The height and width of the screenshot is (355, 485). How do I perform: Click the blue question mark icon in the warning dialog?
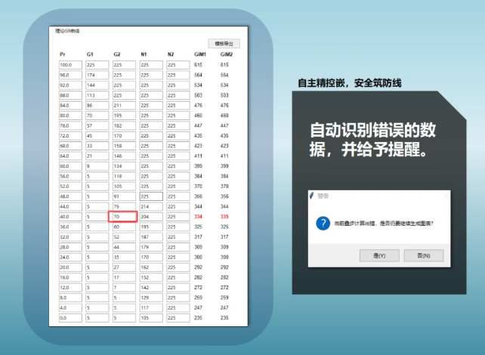[323, 224]
